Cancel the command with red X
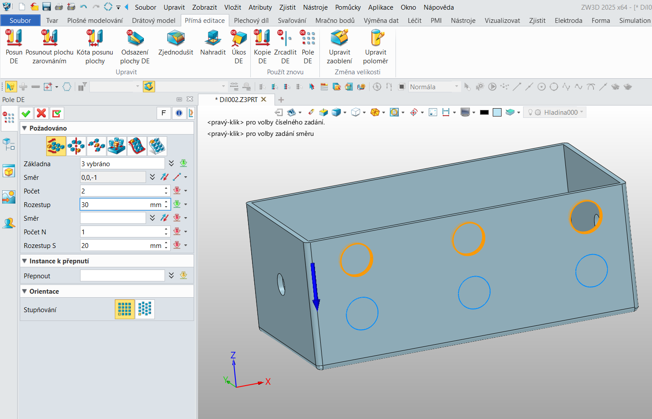This screenshot has width=652, height=419. coord(41,113)
